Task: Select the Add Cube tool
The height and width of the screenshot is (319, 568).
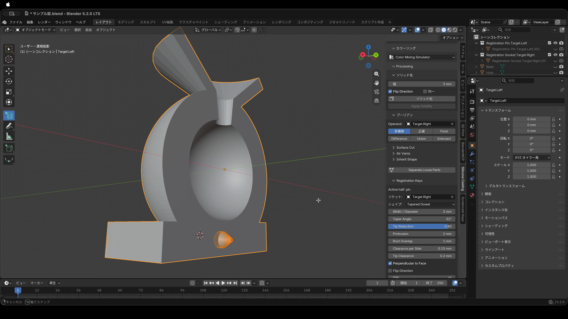Action: click(9, 148)
